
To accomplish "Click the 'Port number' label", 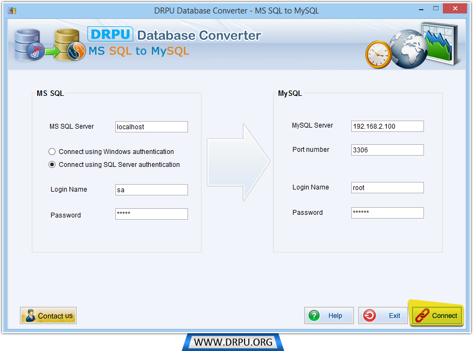I will point(311,150).
